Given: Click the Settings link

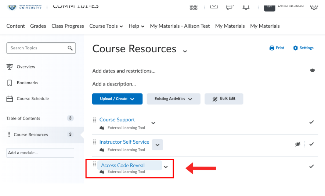Looking at the screenshot, I should pos(303,48).
